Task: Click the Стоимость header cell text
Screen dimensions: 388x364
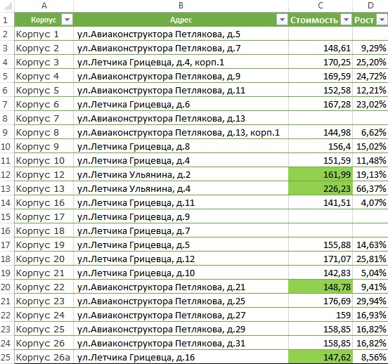Action: click(x=314, y=20)
